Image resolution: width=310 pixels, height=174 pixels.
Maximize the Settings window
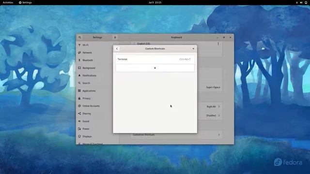coord(224,37)
